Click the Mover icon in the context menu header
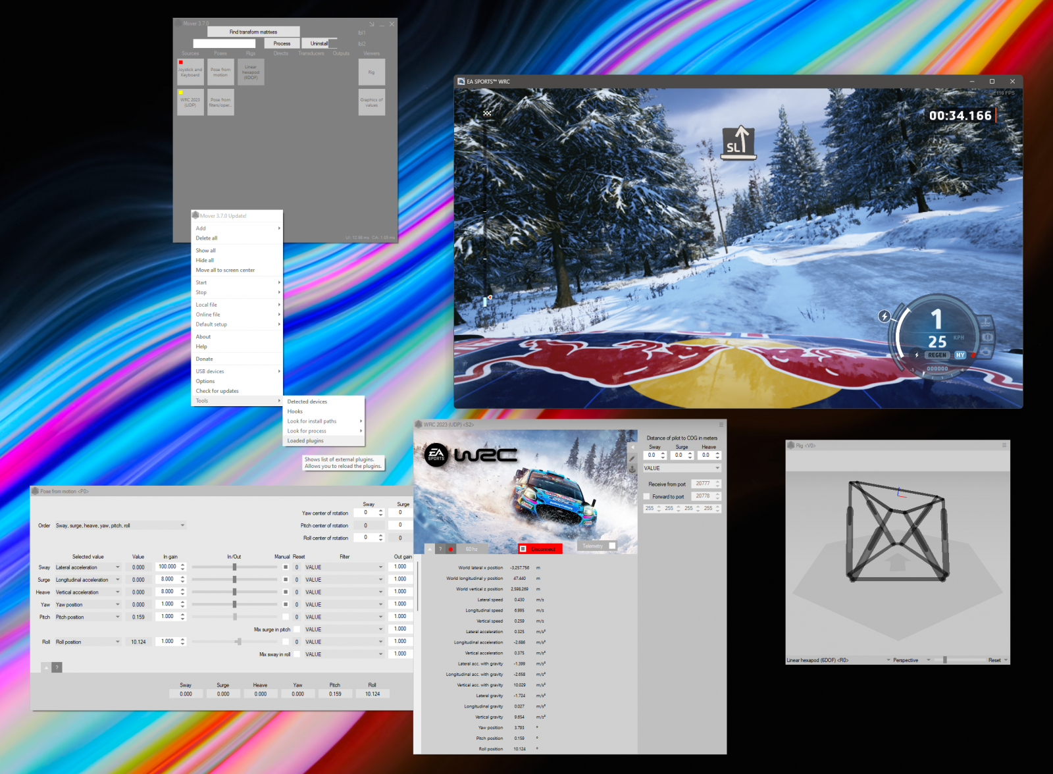The width and height of the screenshot is (1053, 774). point(195,215)
